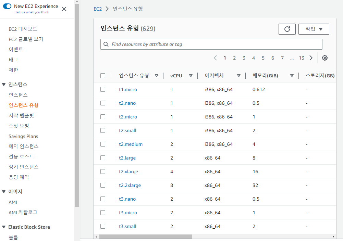The image size is (343, 241).
Task: Open t2.medium instance type link
Action: pyautogui.click(x=131, y=144)
